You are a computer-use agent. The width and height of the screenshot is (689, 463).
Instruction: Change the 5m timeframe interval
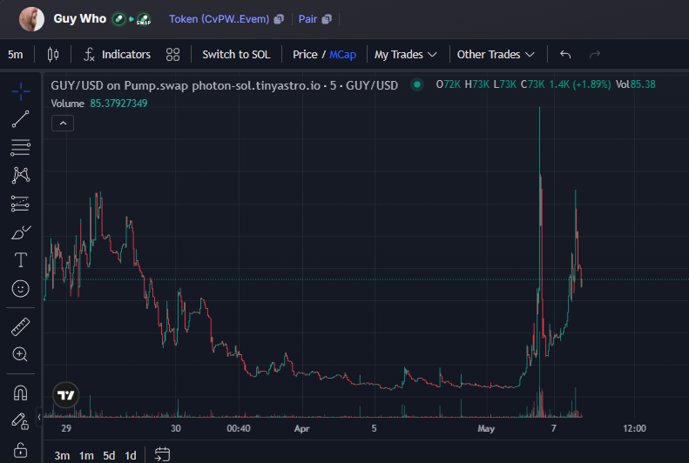[16, 55]
